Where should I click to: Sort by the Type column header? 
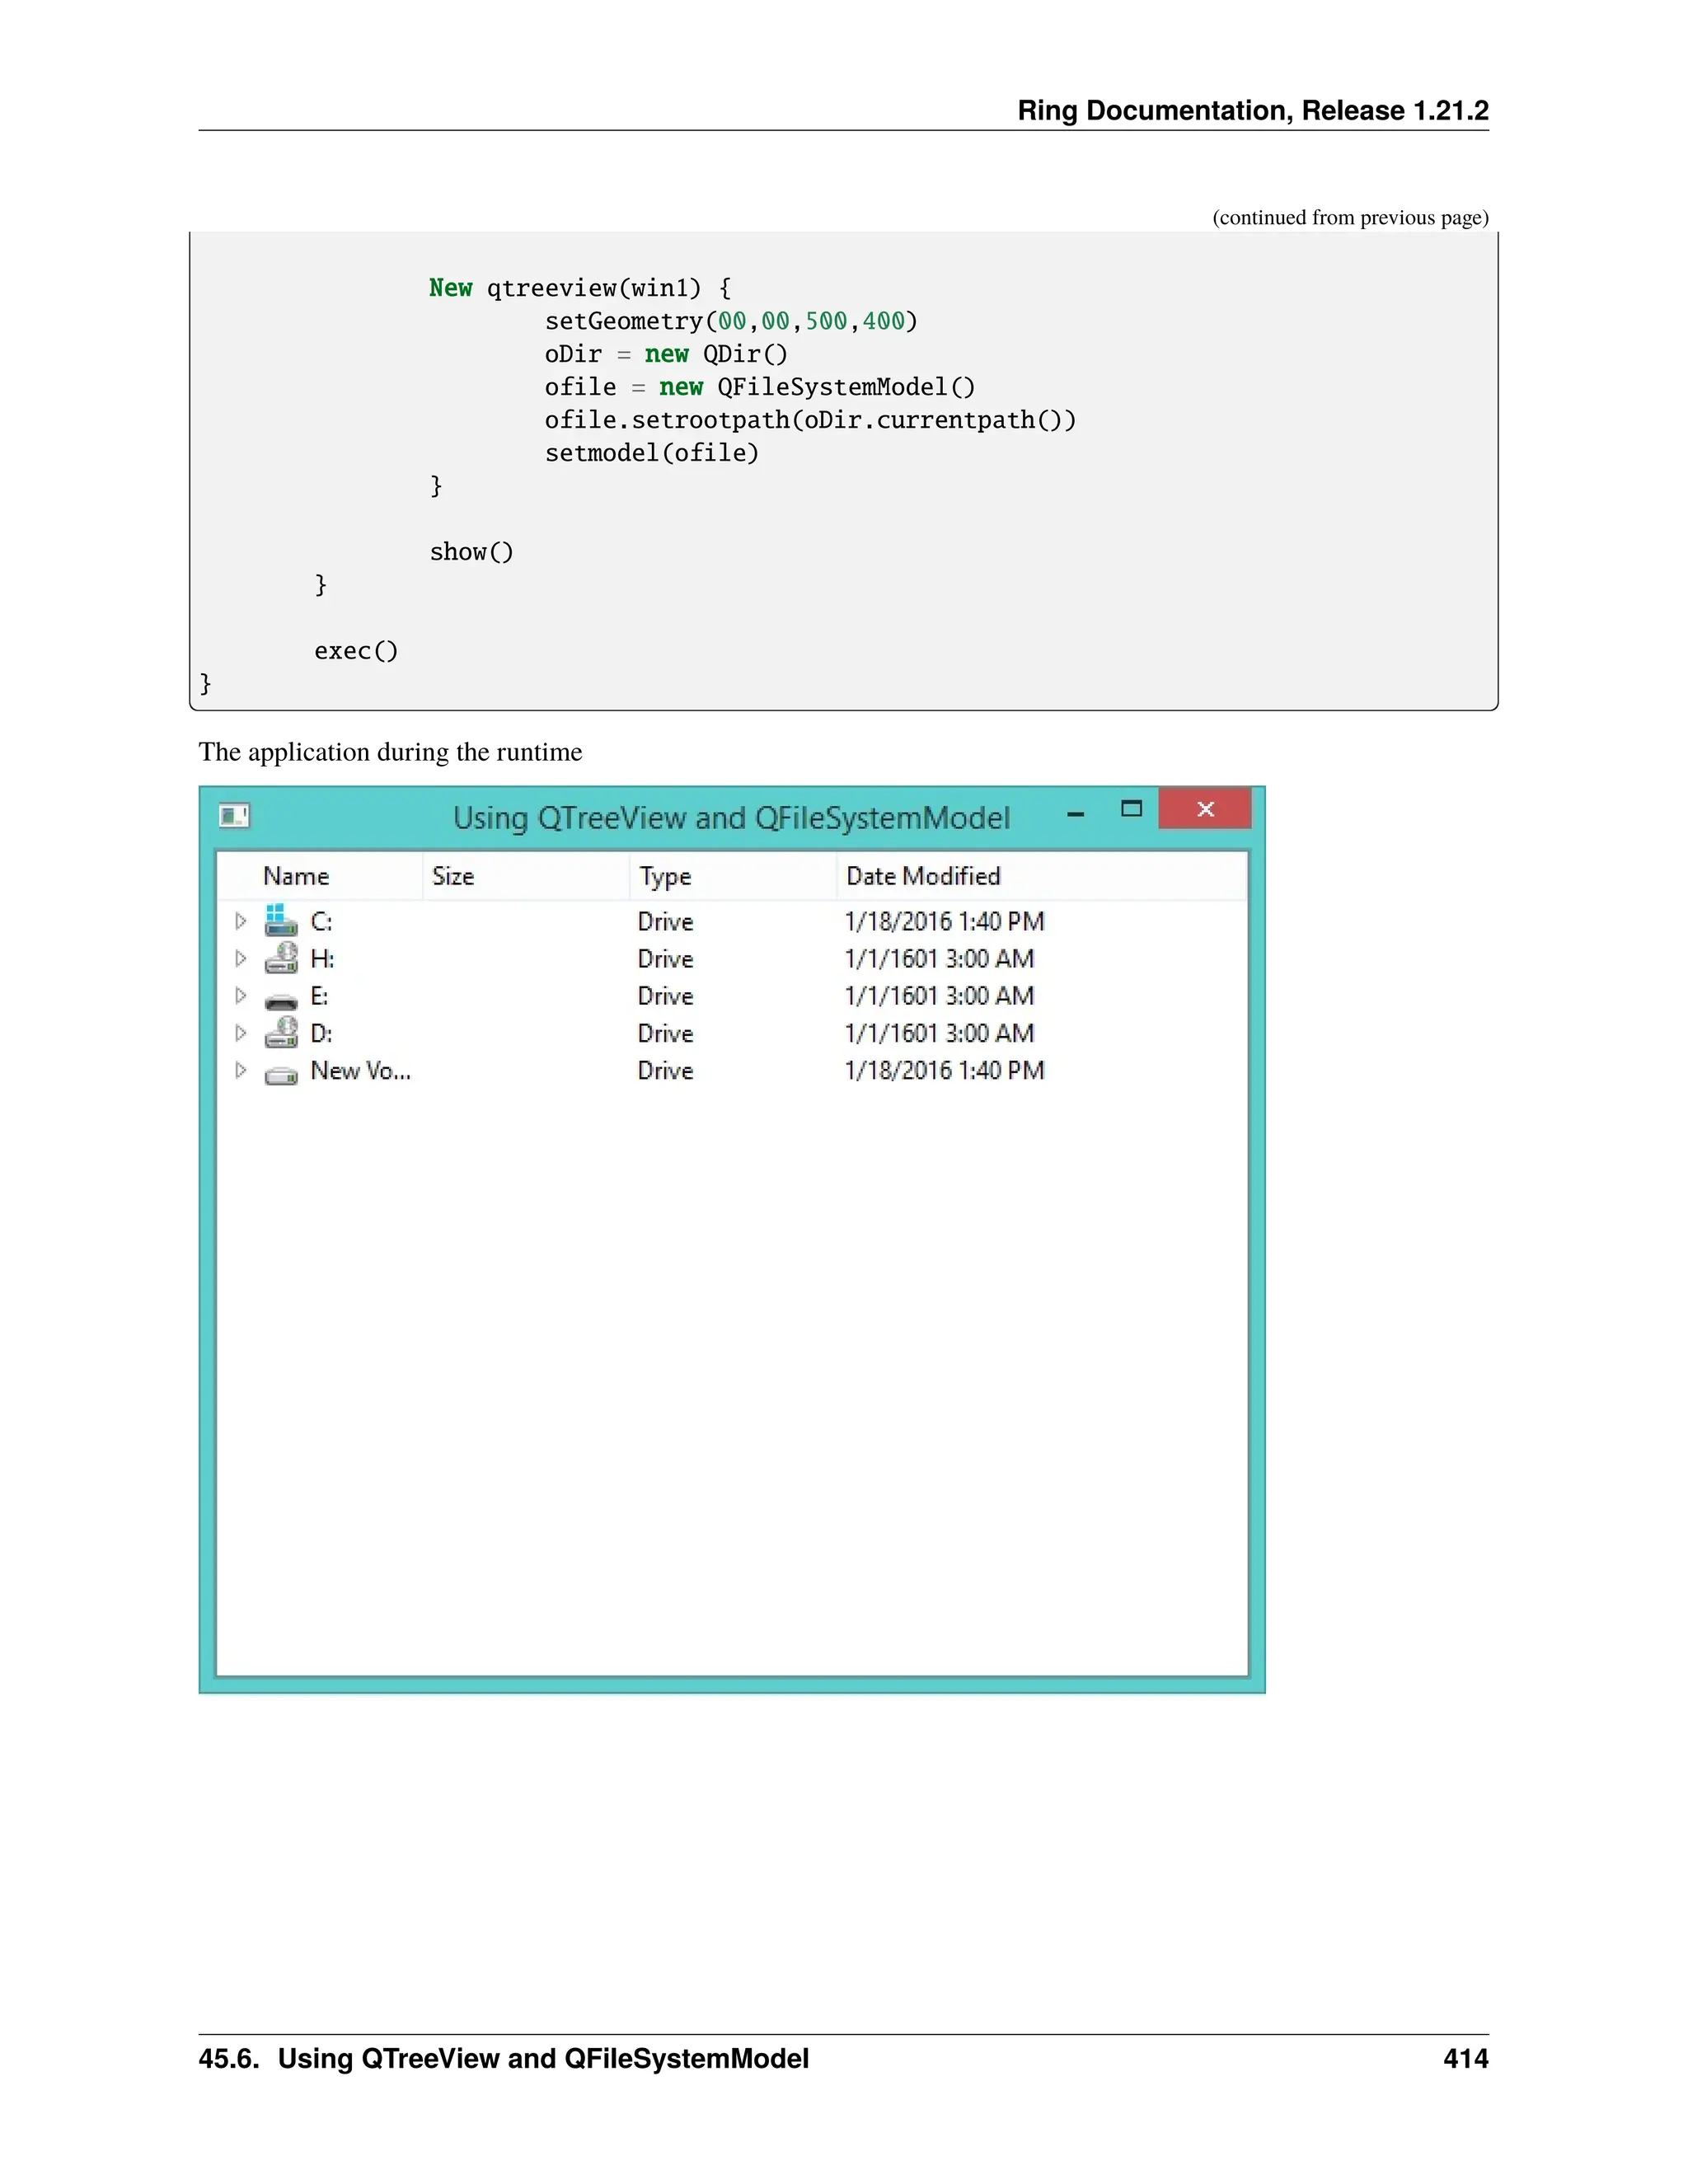tap(665, 876)
